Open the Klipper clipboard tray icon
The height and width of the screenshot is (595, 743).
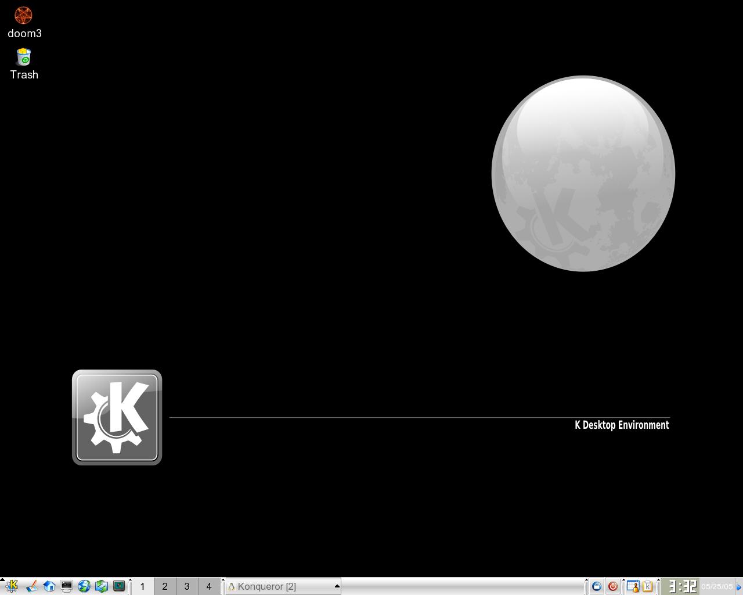tap(647, 586)
